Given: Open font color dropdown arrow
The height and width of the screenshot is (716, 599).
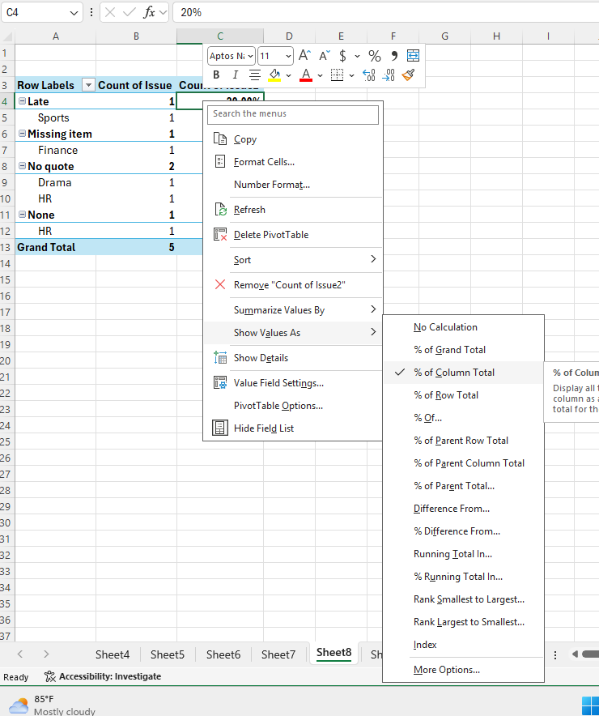Looking at the screenshot, I should (320, 75).
